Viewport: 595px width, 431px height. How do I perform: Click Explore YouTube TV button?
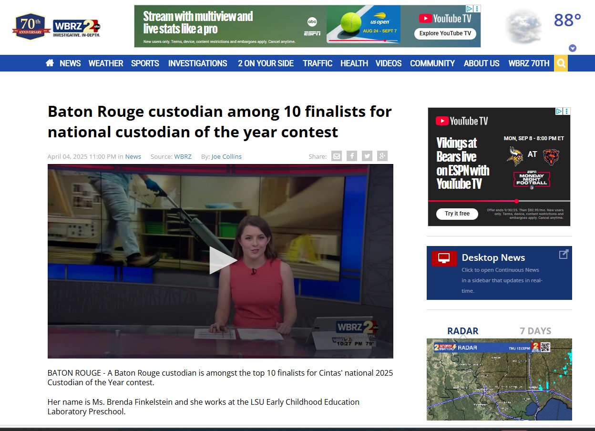pyautogui.click(x=445, y=33)
